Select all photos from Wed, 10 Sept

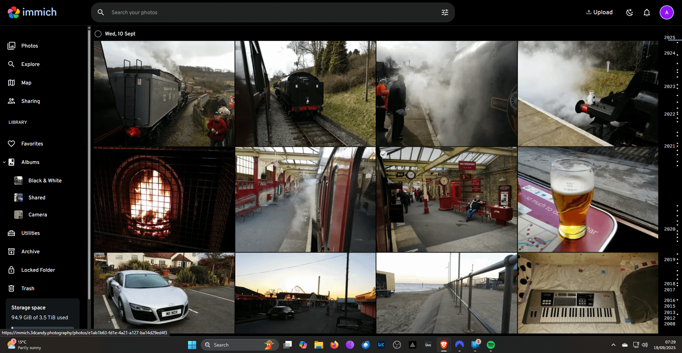click(98, 34)
